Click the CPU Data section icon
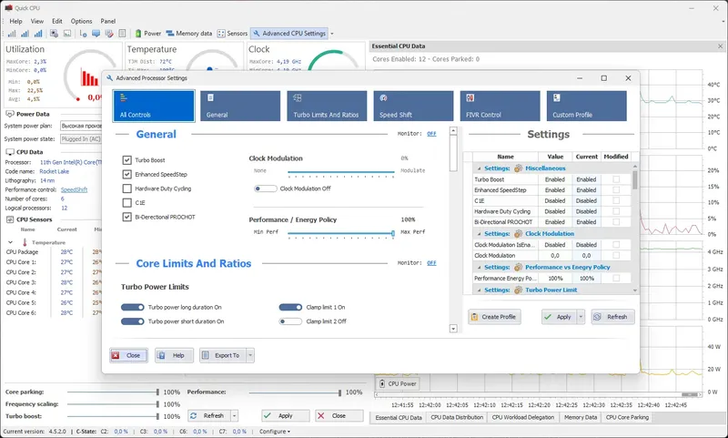The height and width of the screenshot is (438, 728). coord(10,152)
